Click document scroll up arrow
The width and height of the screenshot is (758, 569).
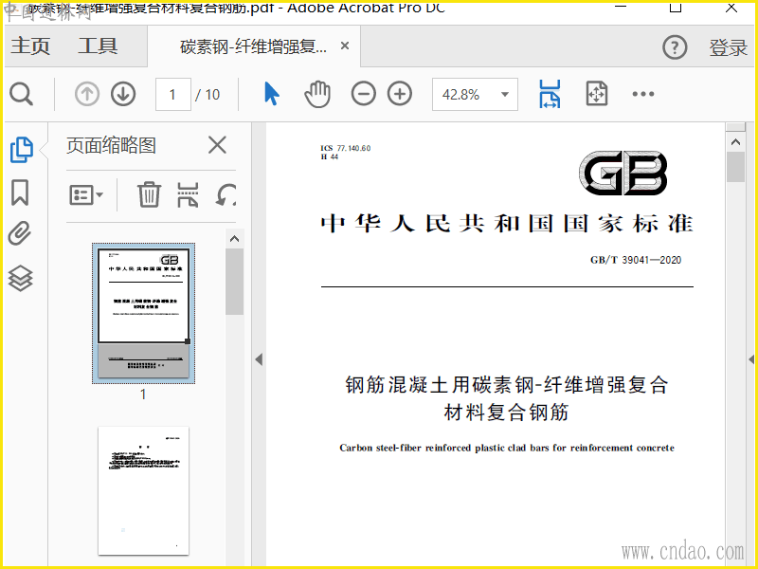(736, 141)
